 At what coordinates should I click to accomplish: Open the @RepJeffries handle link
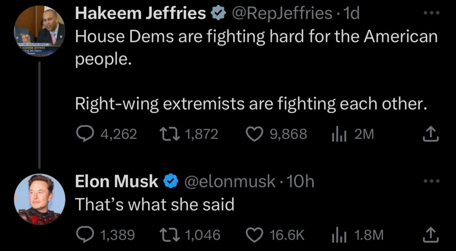[282, 14]
